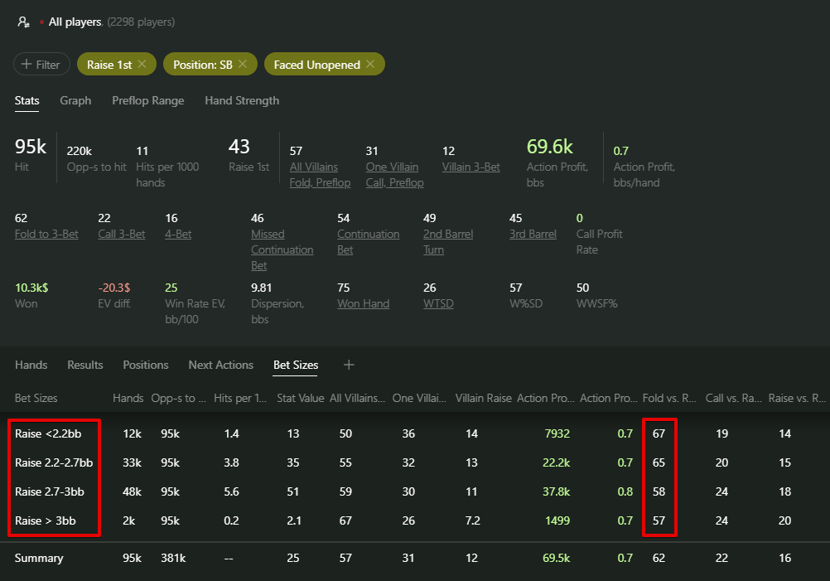Click the All players selector label
Viewport: 830px width, 581px height.
[x=75, y=22]
